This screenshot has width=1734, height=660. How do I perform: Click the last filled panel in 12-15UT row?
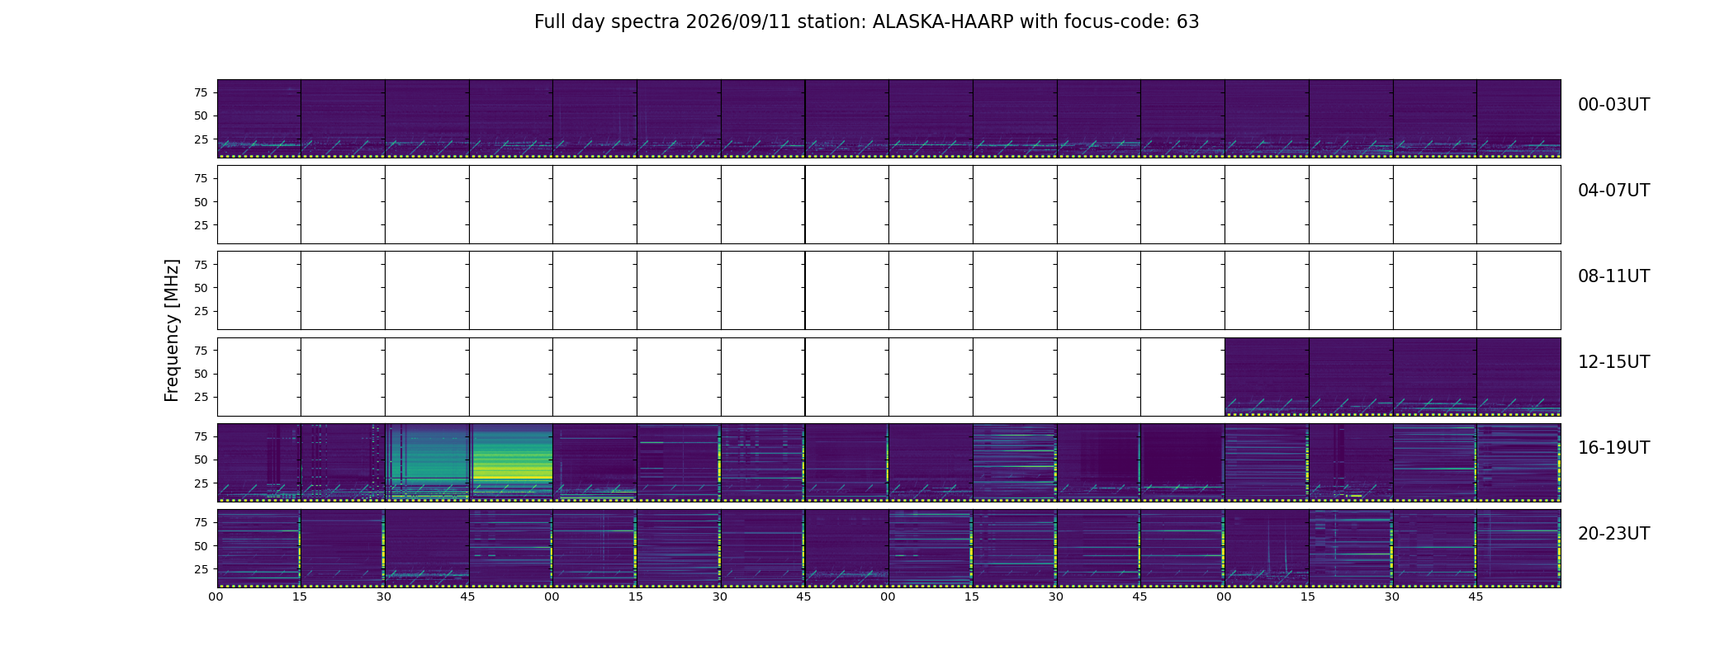click(x=1519, y=376)
